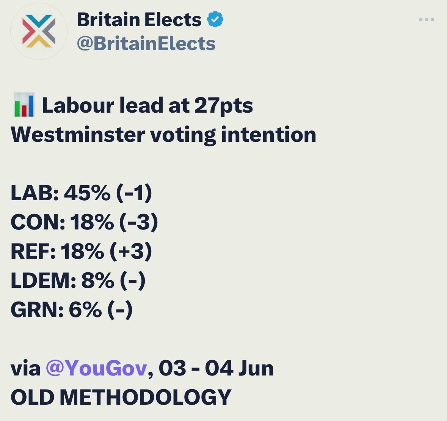Screen dimensions: 447x421
Task: Click the 'OLD METHODOLOGY' text
Action: pos(121,397)
